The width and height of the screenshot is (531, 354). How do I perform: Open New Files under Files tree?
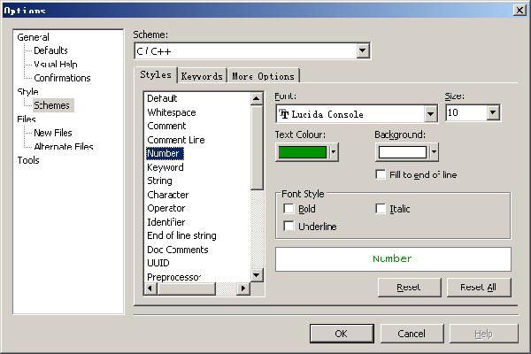(53, 133)
